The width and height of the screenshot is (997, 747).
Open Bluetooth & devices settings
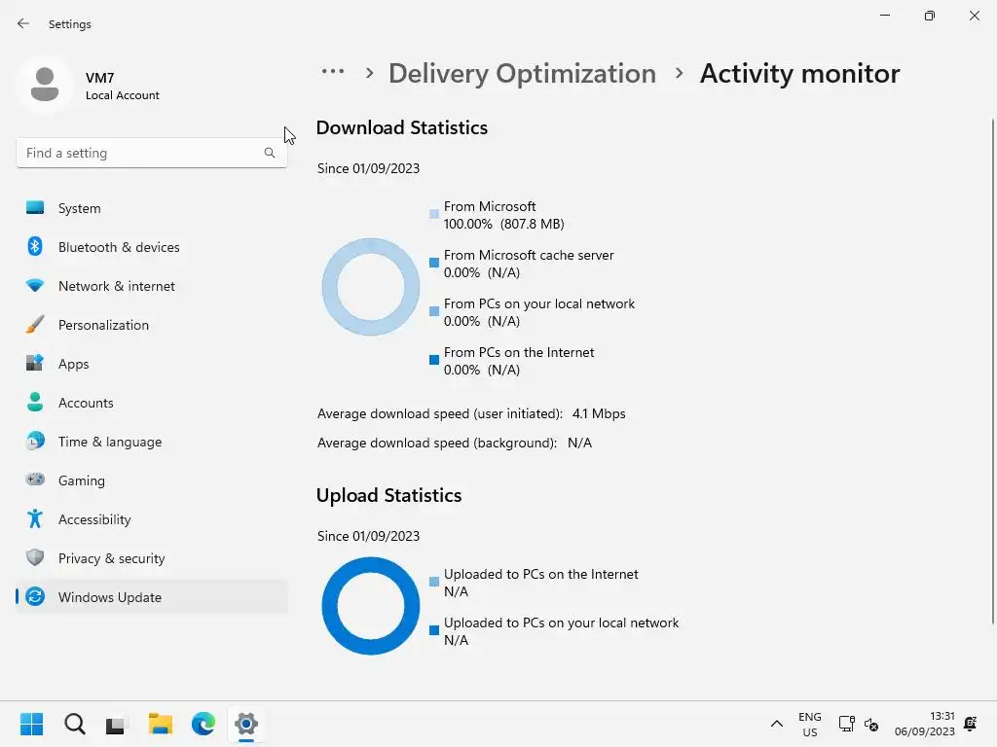point(119,247)
